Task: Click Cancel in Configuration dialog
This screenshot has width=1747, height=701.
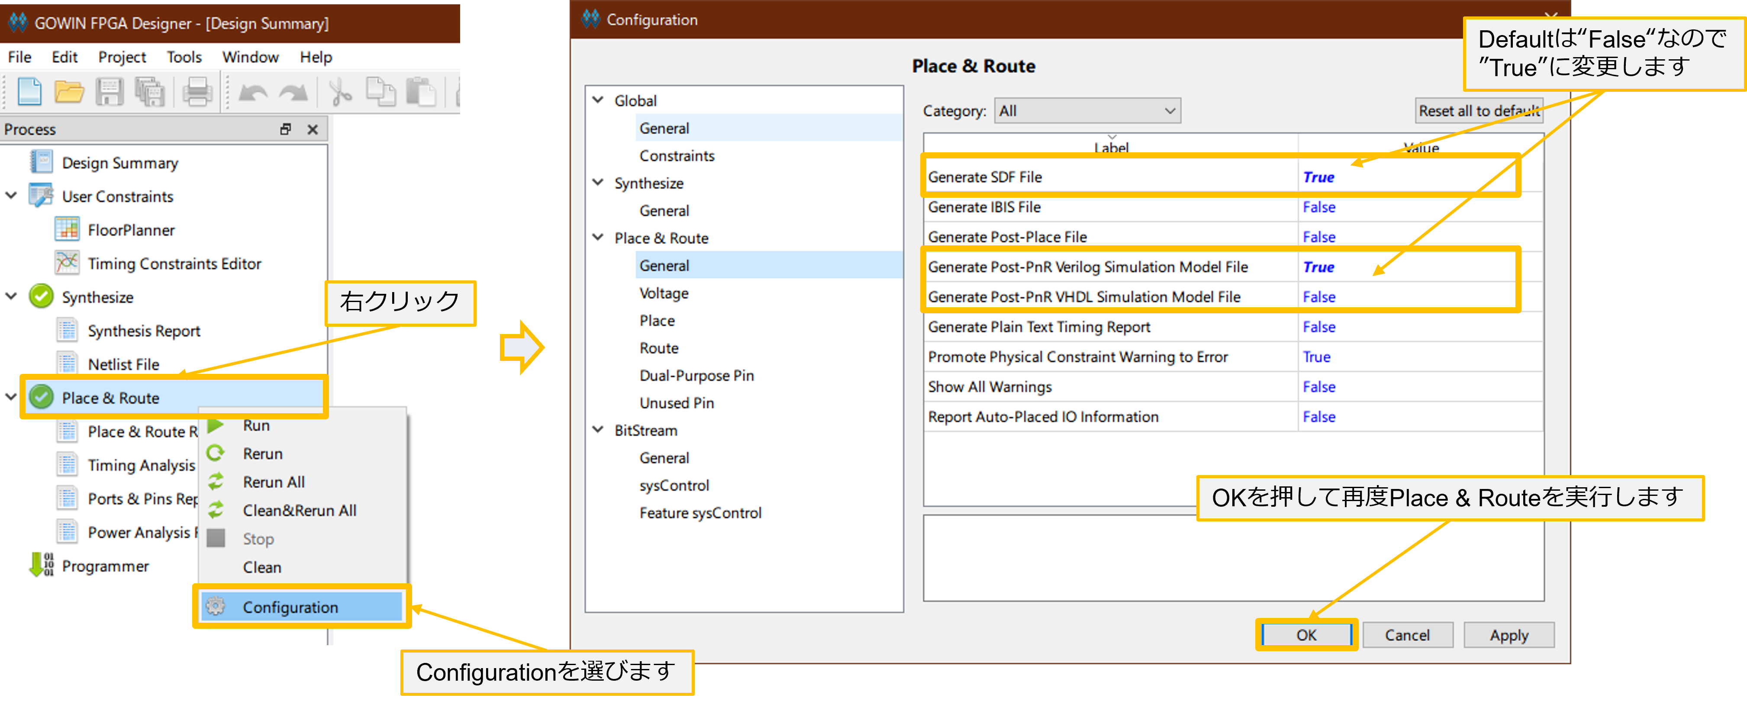Action: [x=1407, y=634]
